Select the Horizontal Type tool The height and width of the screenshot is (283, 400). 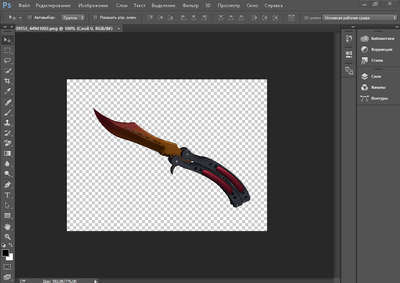(x=7, y=195)
